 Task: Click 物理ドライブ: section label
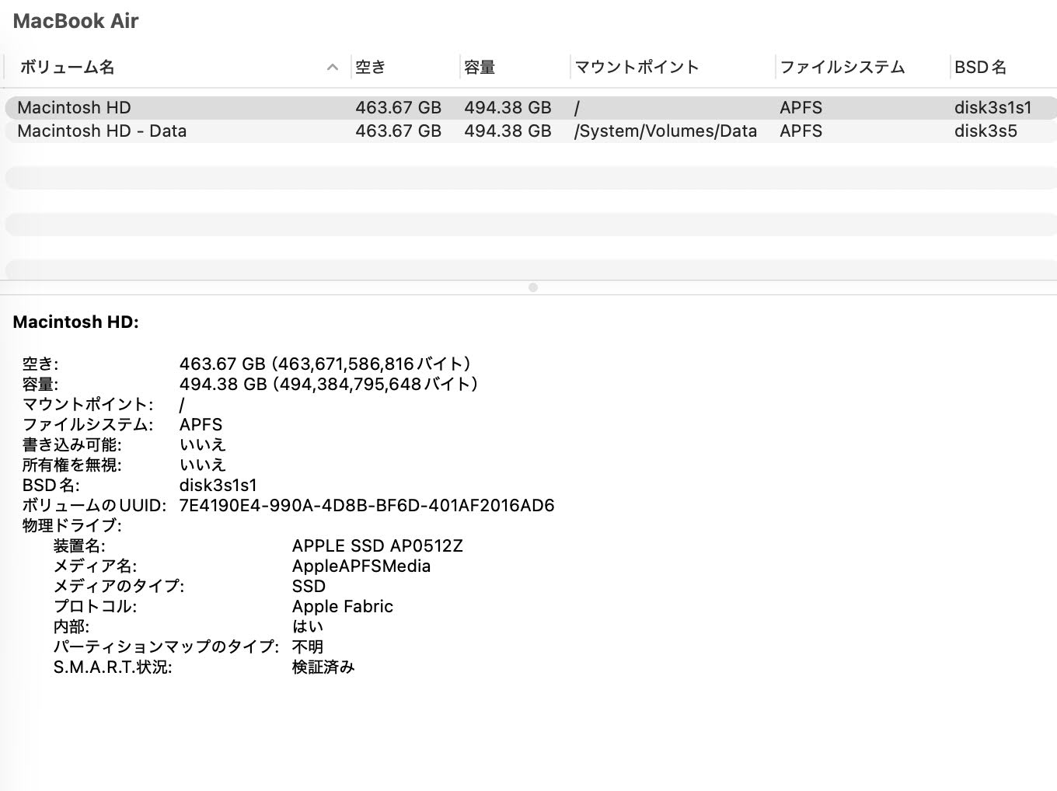(72, 525)
